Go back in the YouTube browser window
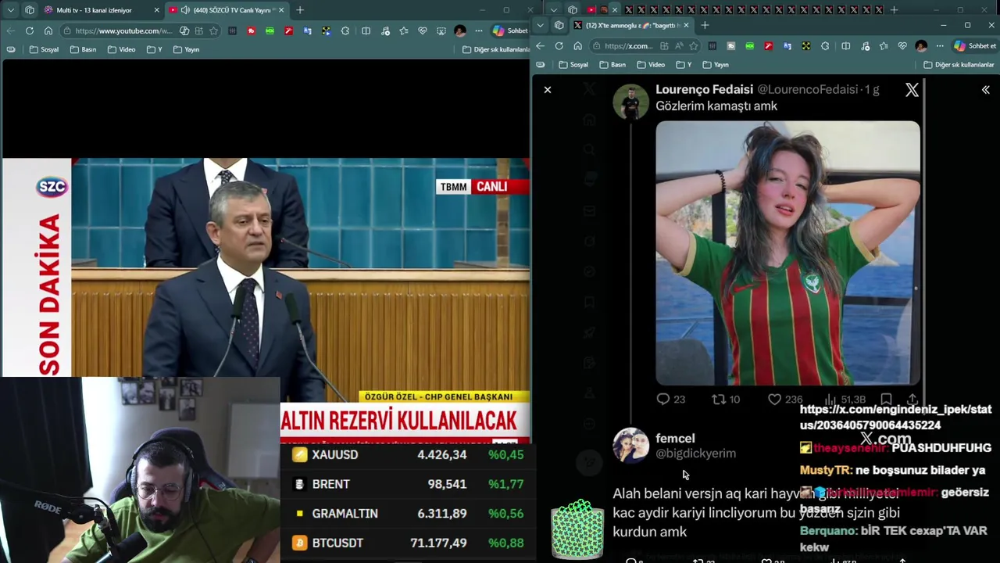1000x563 pixels. click(x=10, y=30)
